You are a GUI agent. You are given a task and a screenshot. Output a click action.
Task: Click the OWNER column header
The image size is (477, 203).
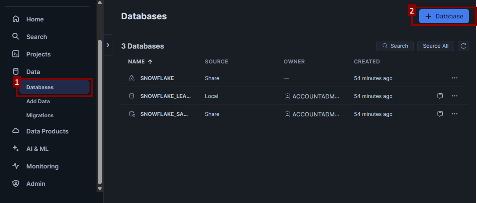[294, 62]
